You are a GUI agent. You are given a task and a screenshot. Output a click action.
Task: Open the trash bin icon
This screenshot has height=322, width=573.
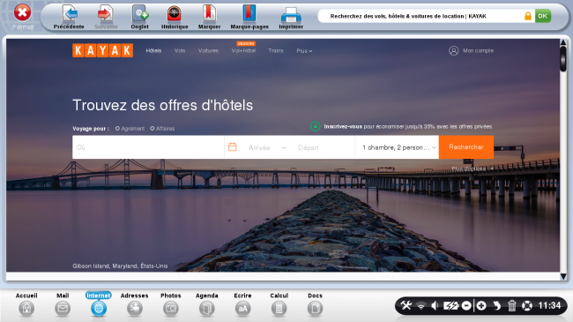coord(511,305)
